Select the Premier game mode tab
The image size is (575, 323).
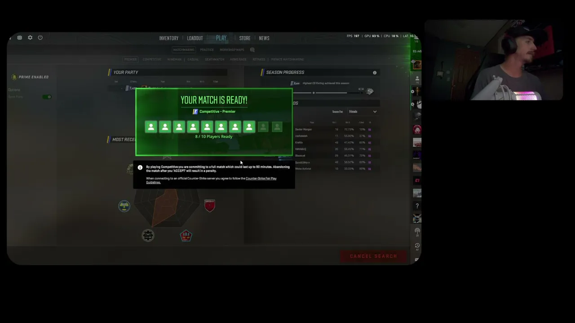[x=131, y=59]
